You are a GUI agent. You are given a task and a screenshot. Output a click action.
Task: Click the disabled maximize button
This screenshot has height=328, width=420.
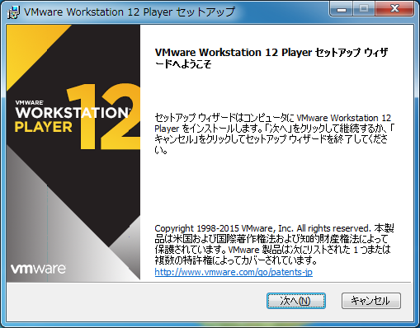pyautogui.click(x=364, y=9)
